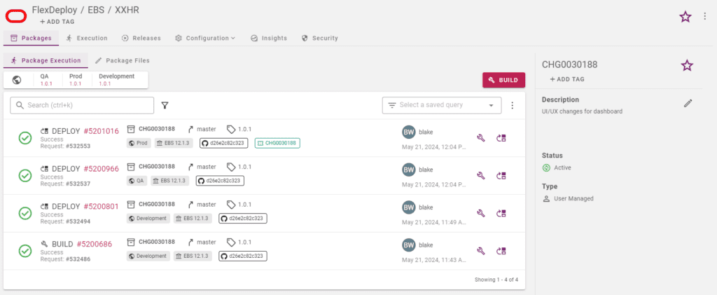Click the User Managed person icon
The height and width of the screenshot is (295, 717).
(546, 198)
